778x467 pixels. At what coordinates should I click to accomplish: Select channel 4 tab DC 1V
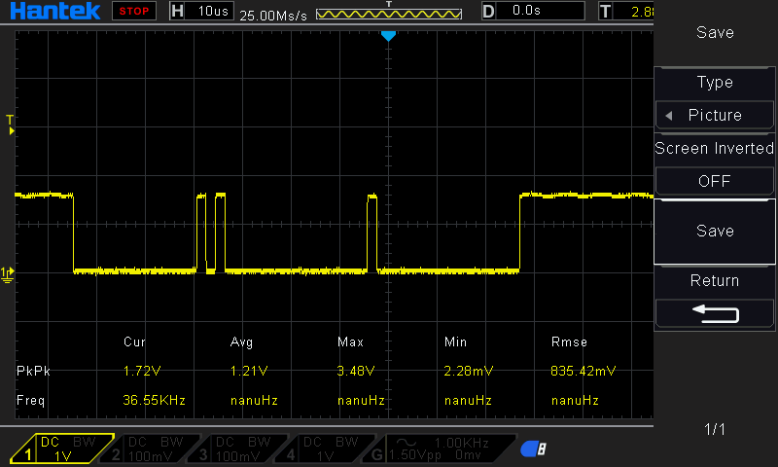[326, 449]
